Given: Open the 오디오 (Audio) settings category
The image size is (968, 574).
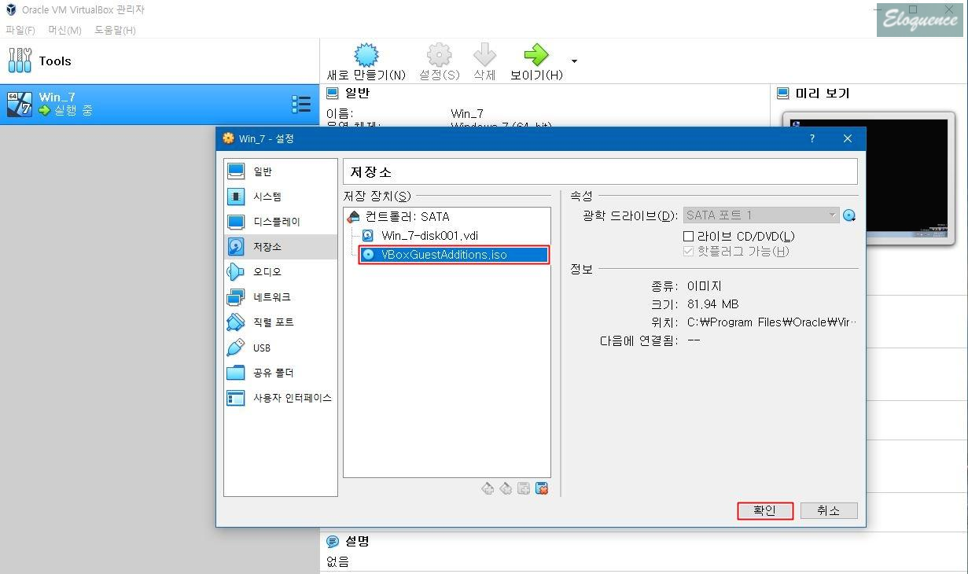Looking at the screenshot, I should pos(280,272).
